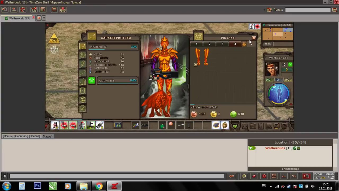Click the fullscreen window toolbar icon
The image size is (339, 191).
tap(54, 10)
